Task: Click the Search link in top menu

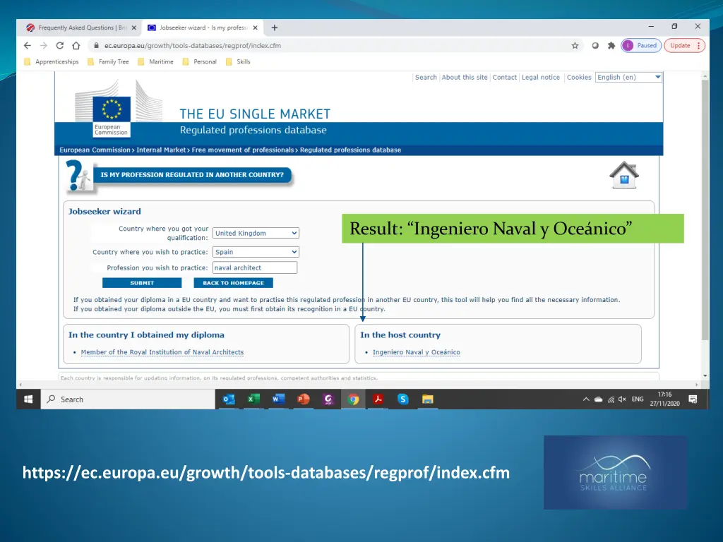Action: pos(426,78)
